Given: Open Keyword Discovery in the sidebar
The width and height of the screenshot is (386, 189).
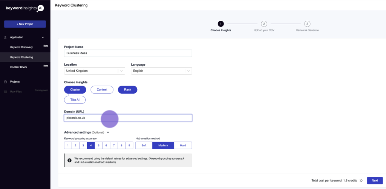Looking at the screenshot, I should 21,47.
